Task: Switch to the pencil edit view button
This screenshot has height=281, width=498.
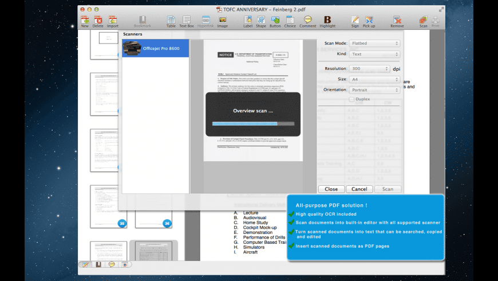Action: tap(85, 264)
